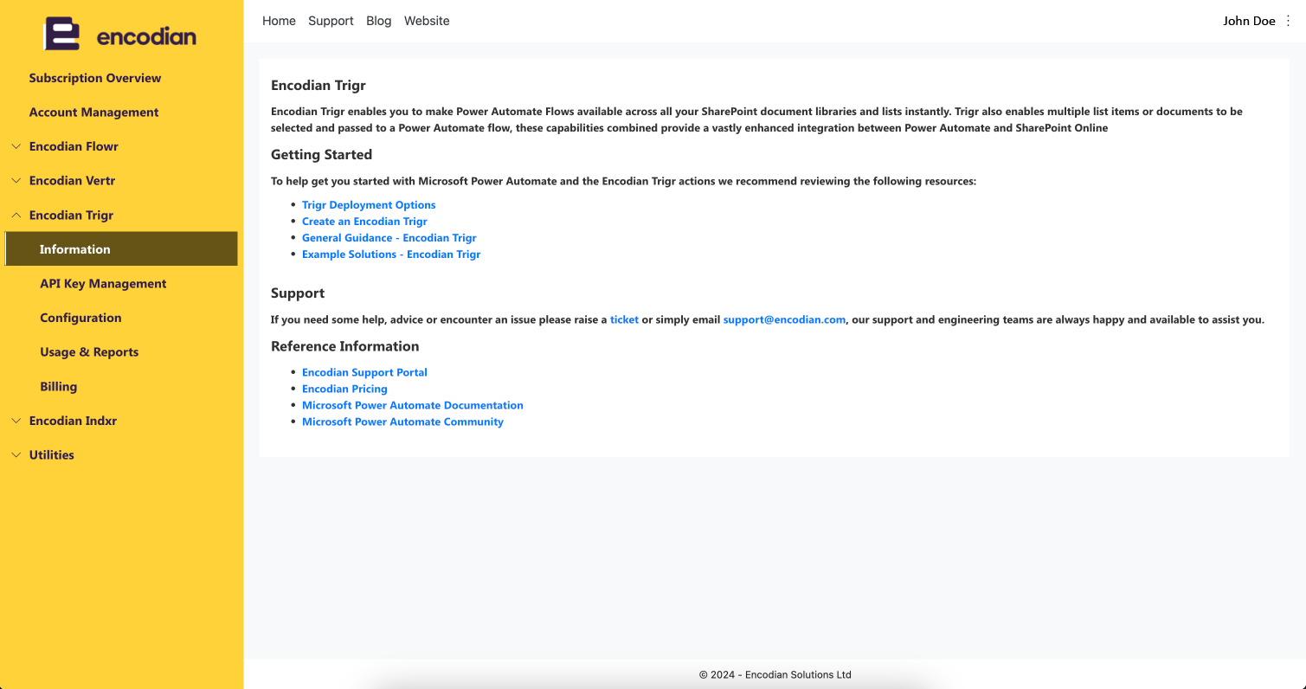This screenshot has width=1306, height=689.
Task: Open Usage & Reports sidebar item
Action: click(89, 352)
